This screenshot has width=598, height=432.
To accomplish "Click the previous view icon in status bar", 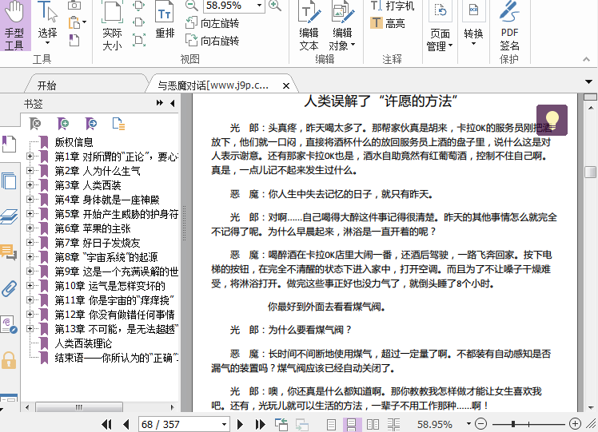I will (281, 424).
